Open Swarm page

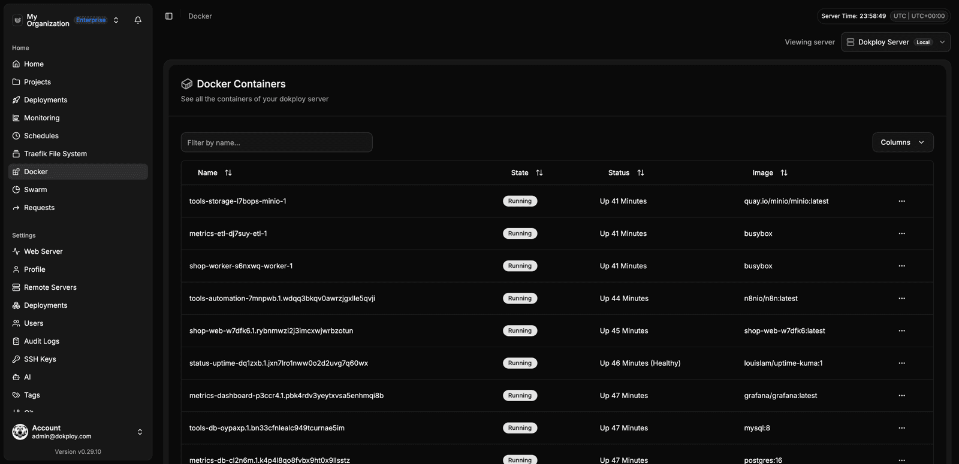tap(78, 190)
